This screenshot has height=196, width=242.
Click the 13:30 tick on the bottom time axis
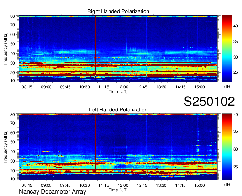point(161,185)
